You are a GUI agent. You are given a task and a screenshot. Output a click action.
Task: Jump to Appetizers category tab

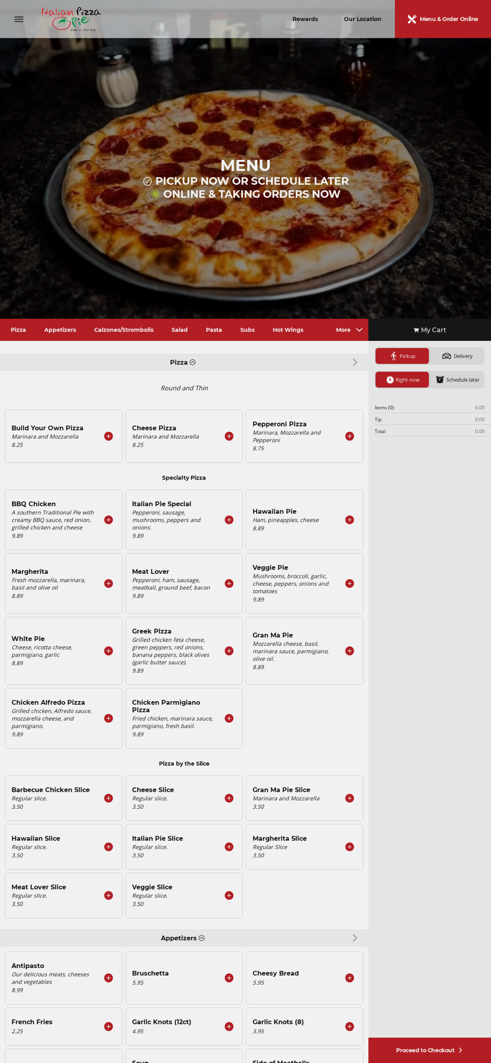click(60, 330)
